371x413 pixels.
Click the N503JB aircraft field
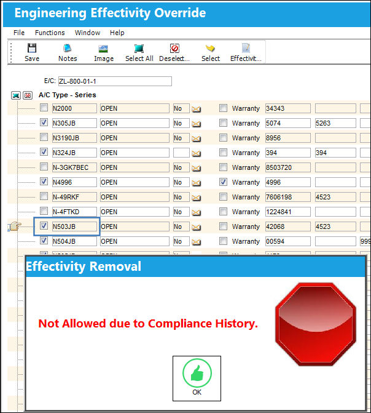(x=74, y=227)
